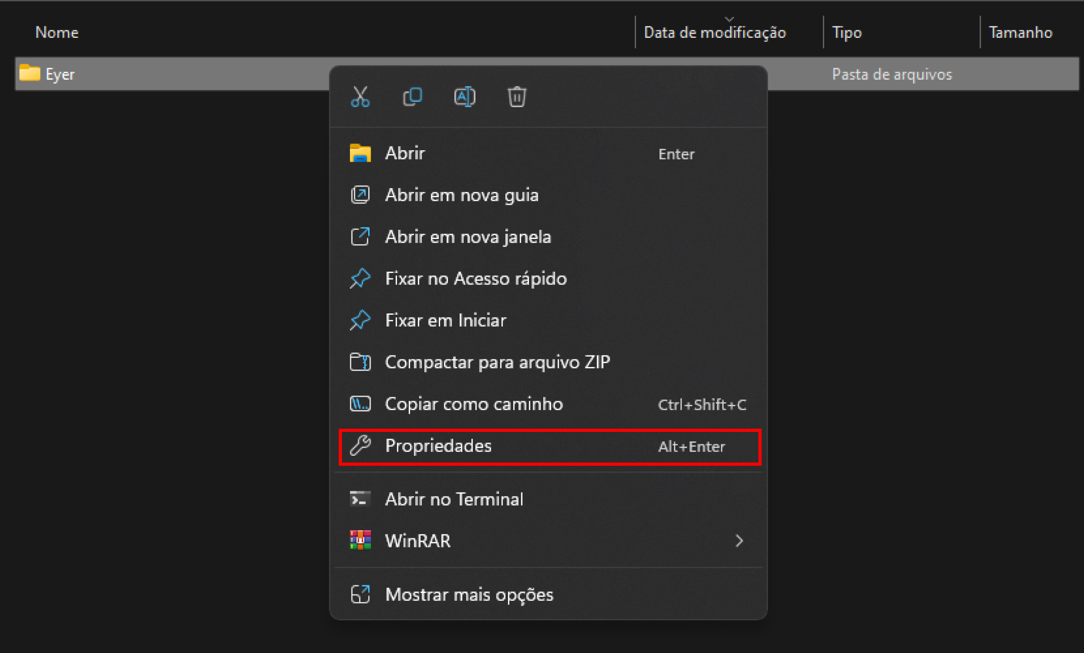Click the sort chevron above Data de modificação
This screenshot has height=653, width=1084.
pyautogui.click(x=729, y=19)
